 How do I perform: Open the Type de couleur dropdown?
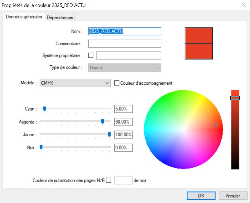(x=125, y=67)
